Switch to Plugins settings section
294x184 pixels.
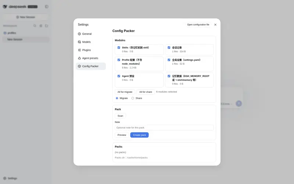point(91,50)
